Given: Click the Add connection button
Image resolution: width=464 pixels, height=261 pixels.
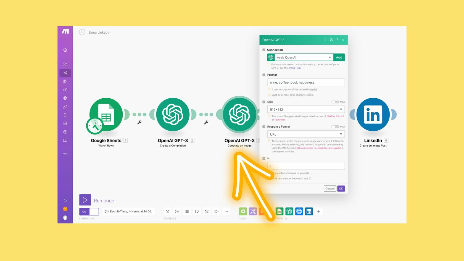Looking at the screenshot, I should pos(339,57).
